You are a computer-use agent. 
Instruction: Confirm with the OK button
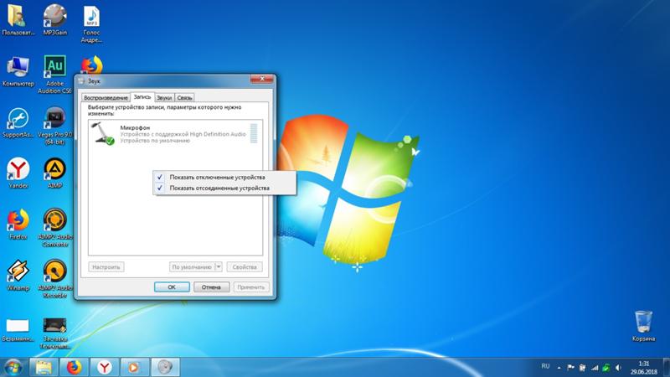172,287
